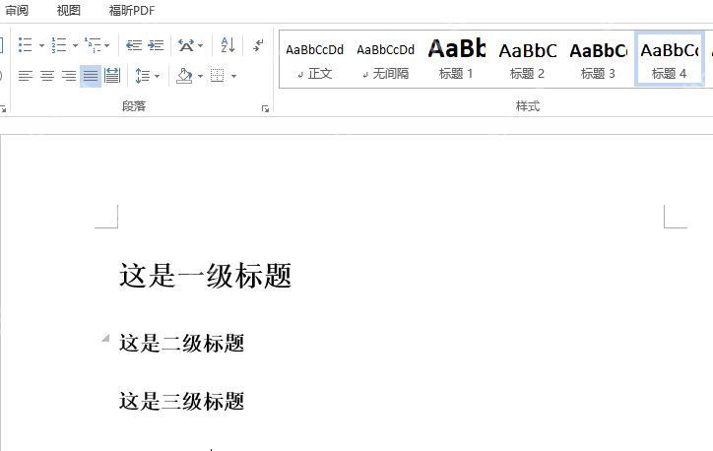Click the 这是二级标题 heading text

tap(182, 344)
